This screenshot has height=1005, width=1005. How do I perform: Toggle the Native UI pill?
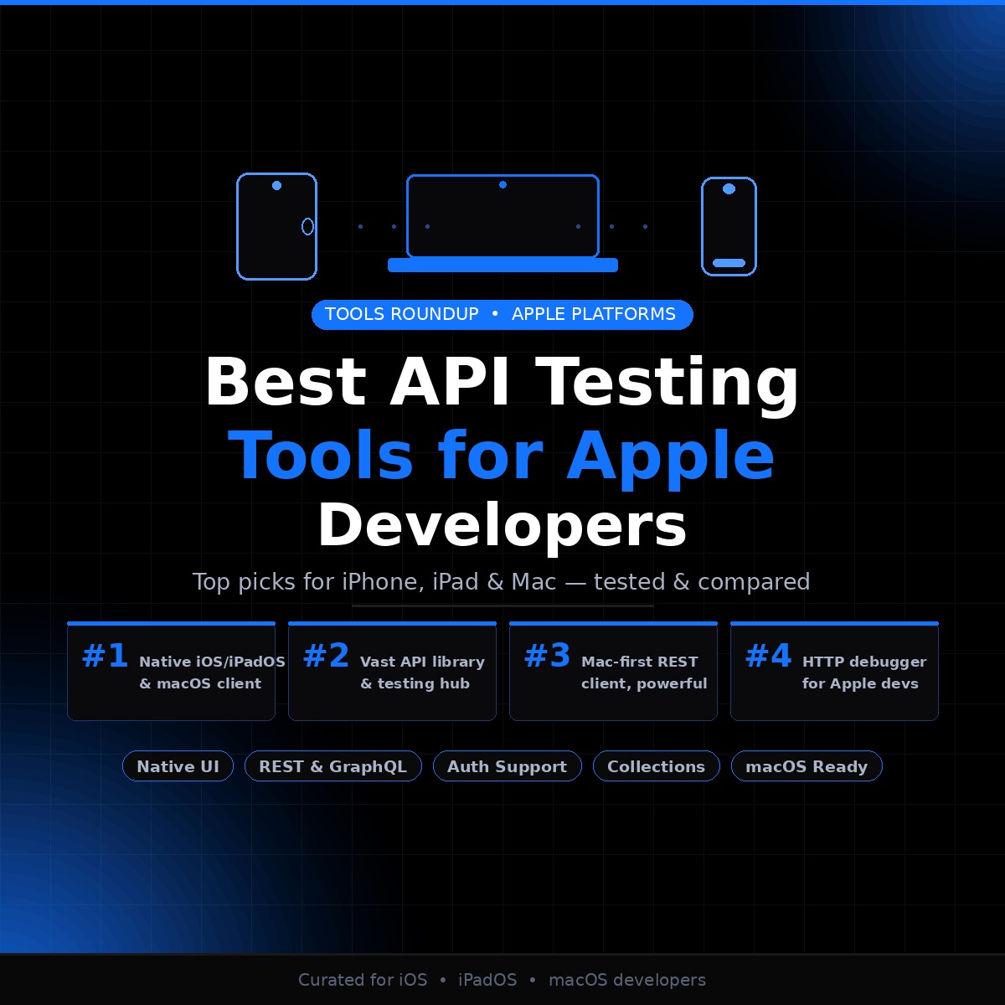(178, 766)
